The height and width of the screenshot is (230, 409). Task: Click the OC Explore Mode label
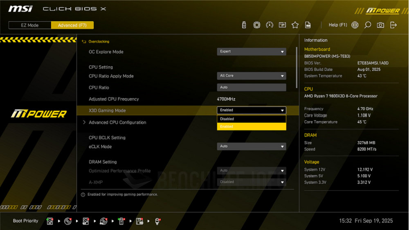[106, 52]
